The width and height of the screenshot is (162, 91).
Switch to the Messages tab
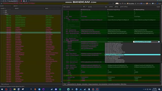79,84
